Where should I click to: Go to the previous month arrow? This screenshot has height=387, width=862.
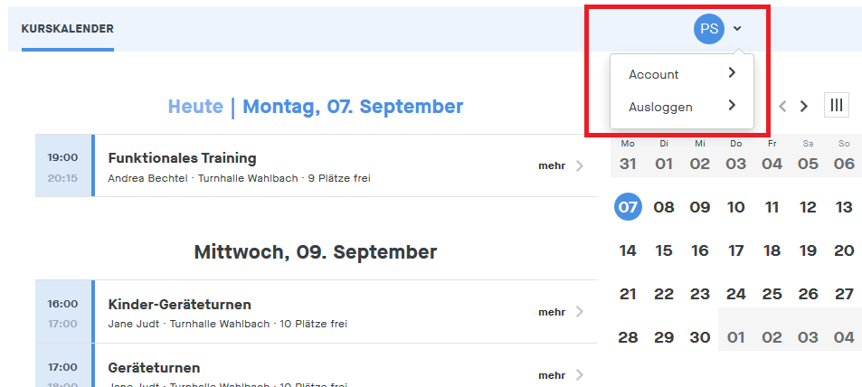pos(783,107)
